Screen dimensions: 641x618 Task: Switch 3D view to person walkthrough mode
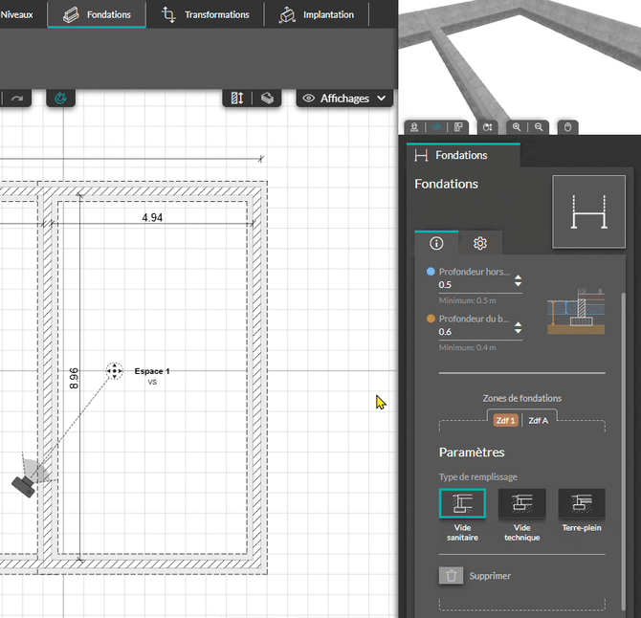[414, 127]
